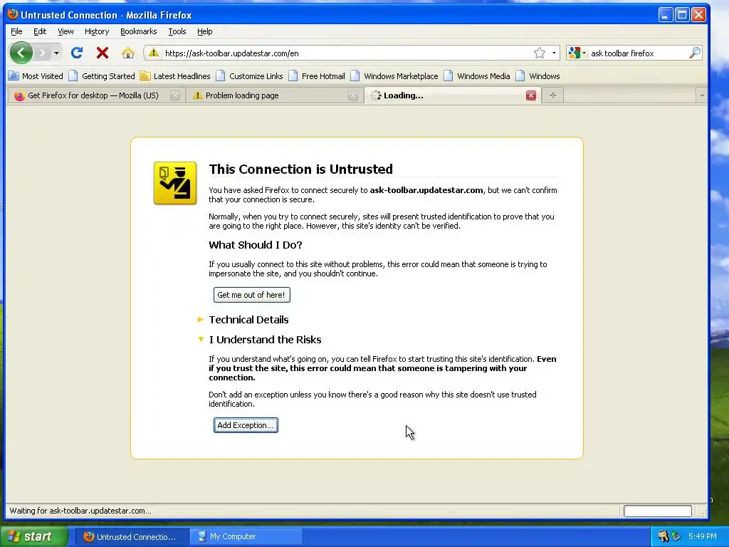Viewport: 729px width, 547px height.
Task: Open the Windows Marketplace bookmark
Action: click(394, 75)
